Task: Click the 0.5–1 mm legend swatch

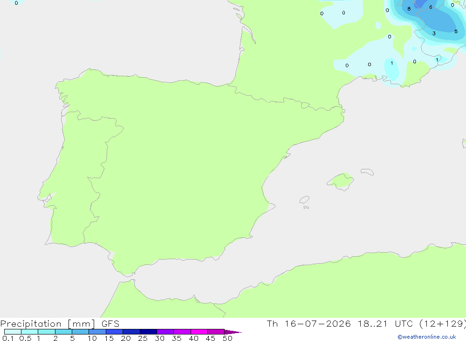Action: click(x=30, y=332)
